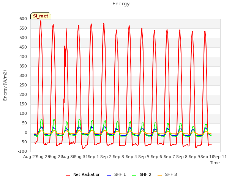Click the 400 y-axis tick label
243x182 pixels.
pos(23,56)
